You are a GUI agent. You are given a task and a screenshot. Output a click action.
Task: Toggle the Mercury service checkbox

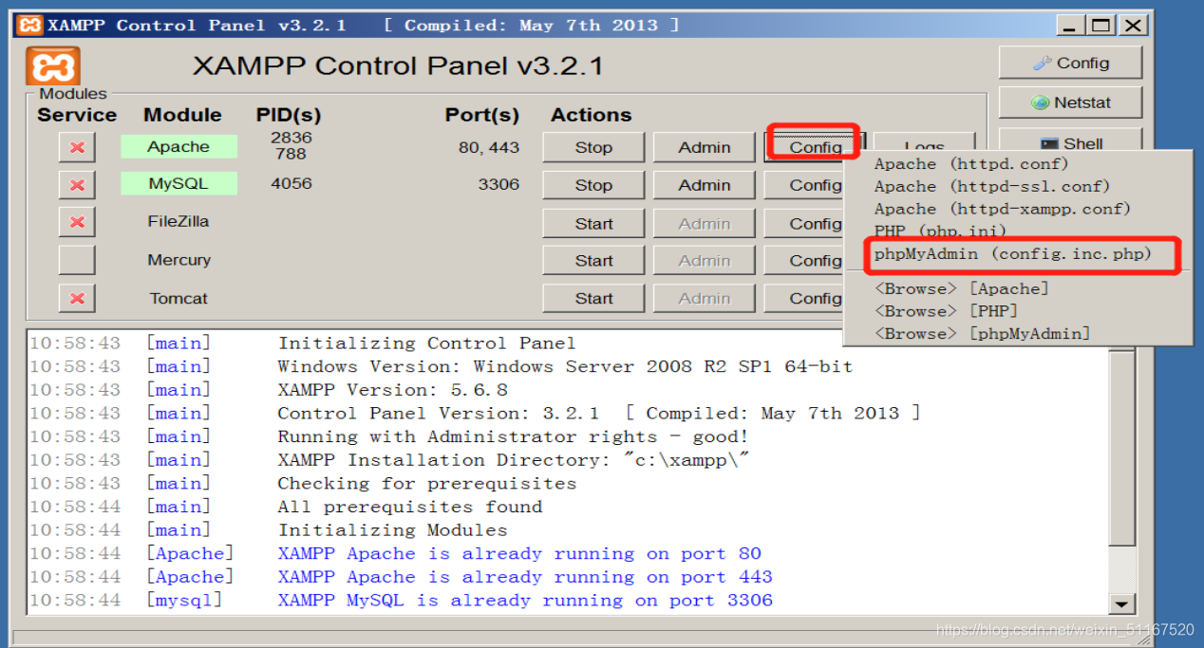pyautogui.click(x=77, y=260)
